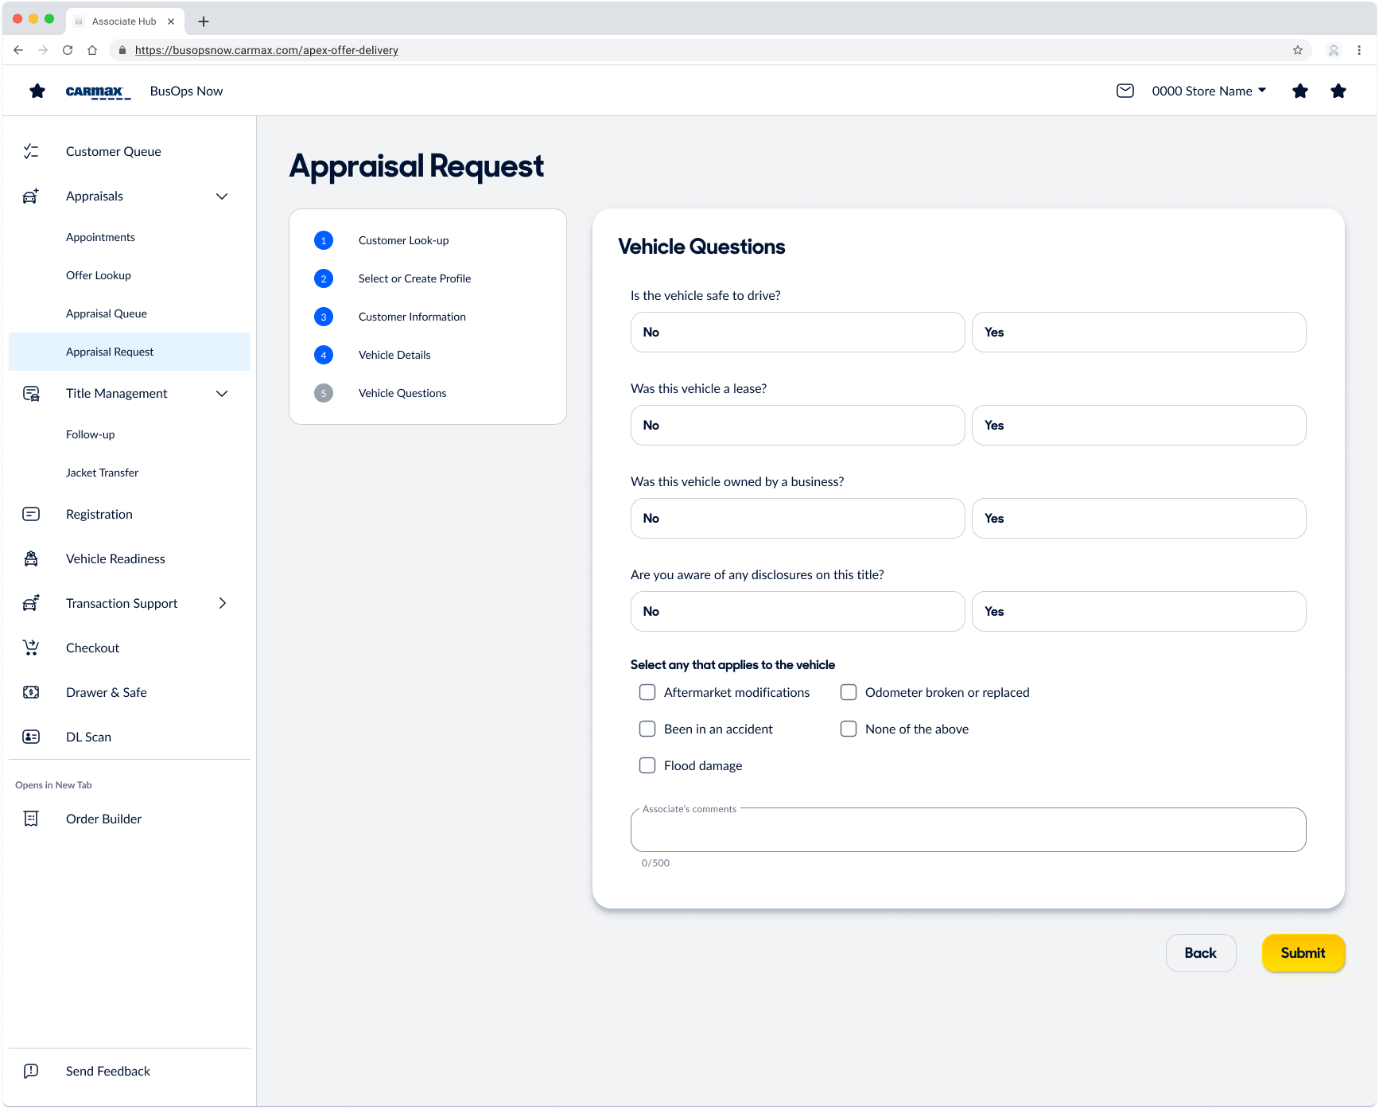
Task: Open Jacket Transfer in sidebar
Action: 102,473
